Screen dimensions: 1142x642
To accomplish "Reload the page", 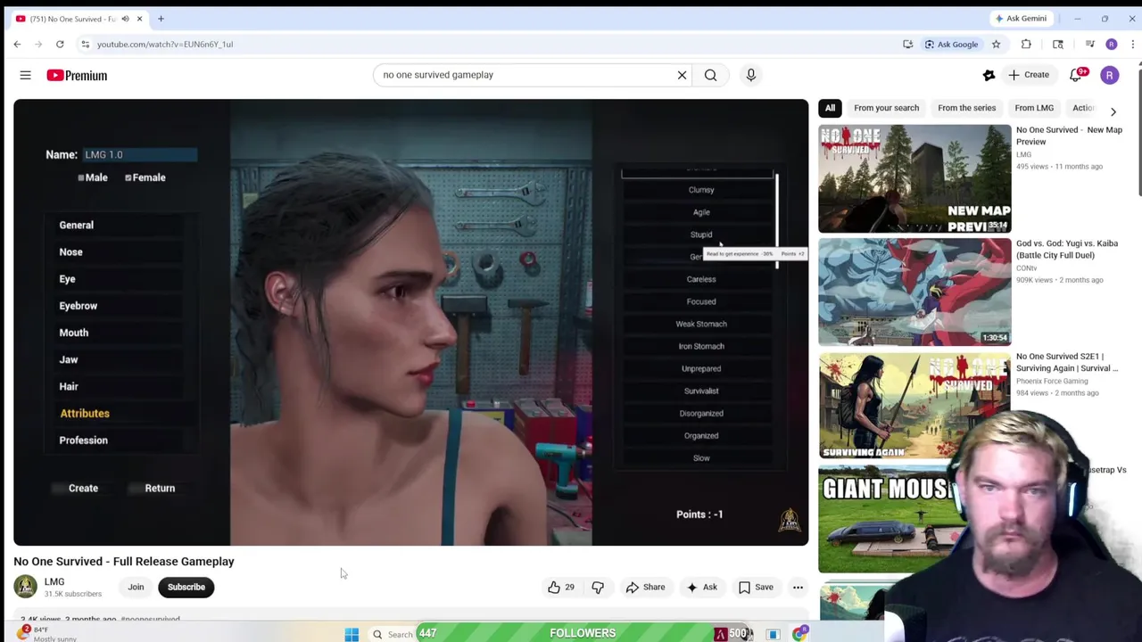I will (60, 44).
